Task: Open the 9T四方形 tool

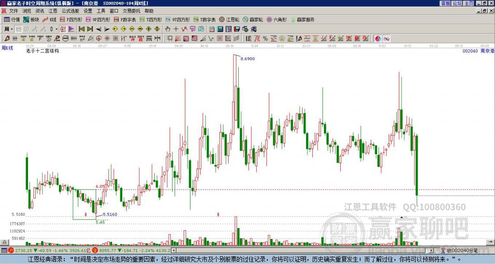Action: tap(178, 19)
